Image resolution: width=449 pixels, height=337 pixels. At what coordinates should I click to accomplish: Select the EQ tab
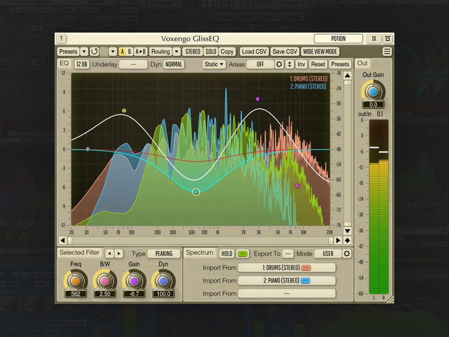[64, 63]
